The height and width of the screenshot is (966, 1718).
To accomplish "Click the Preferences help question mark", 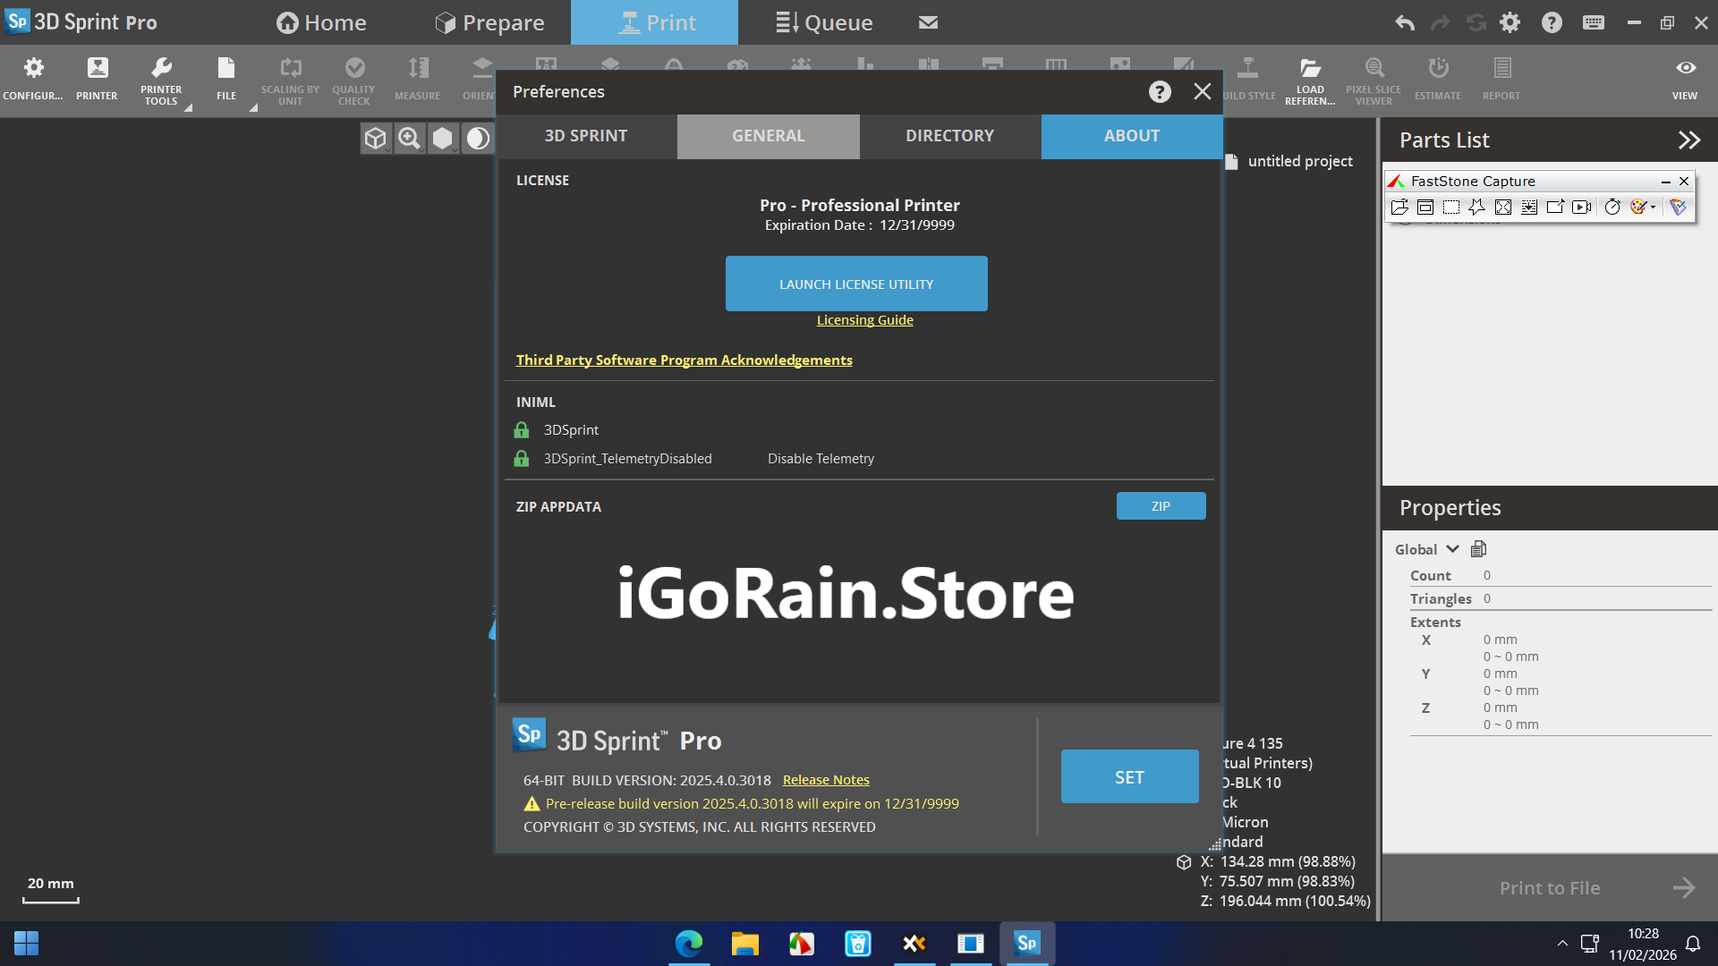I will click(1160, 92).
